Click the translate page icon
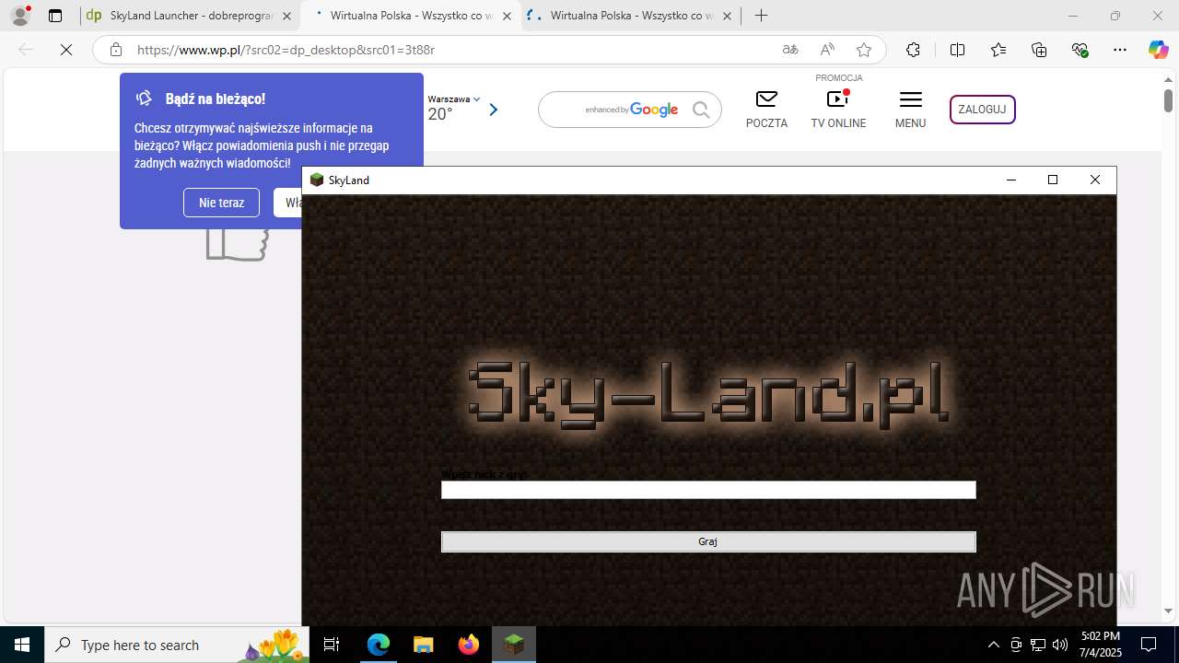This screenshot has width=1179, height=663. click(790, 50)
